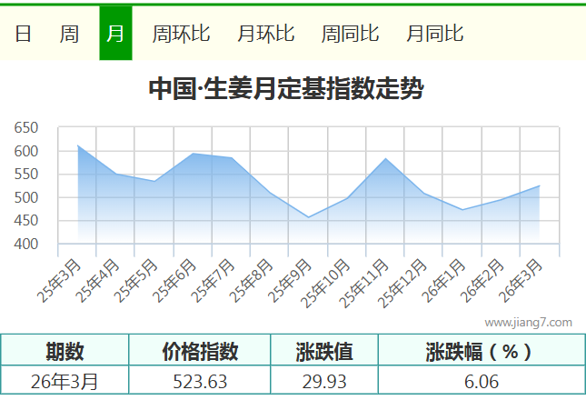Click the 涨跌值 table column header
The height and width of the screenshot is (400, 586).
(324, 351)
